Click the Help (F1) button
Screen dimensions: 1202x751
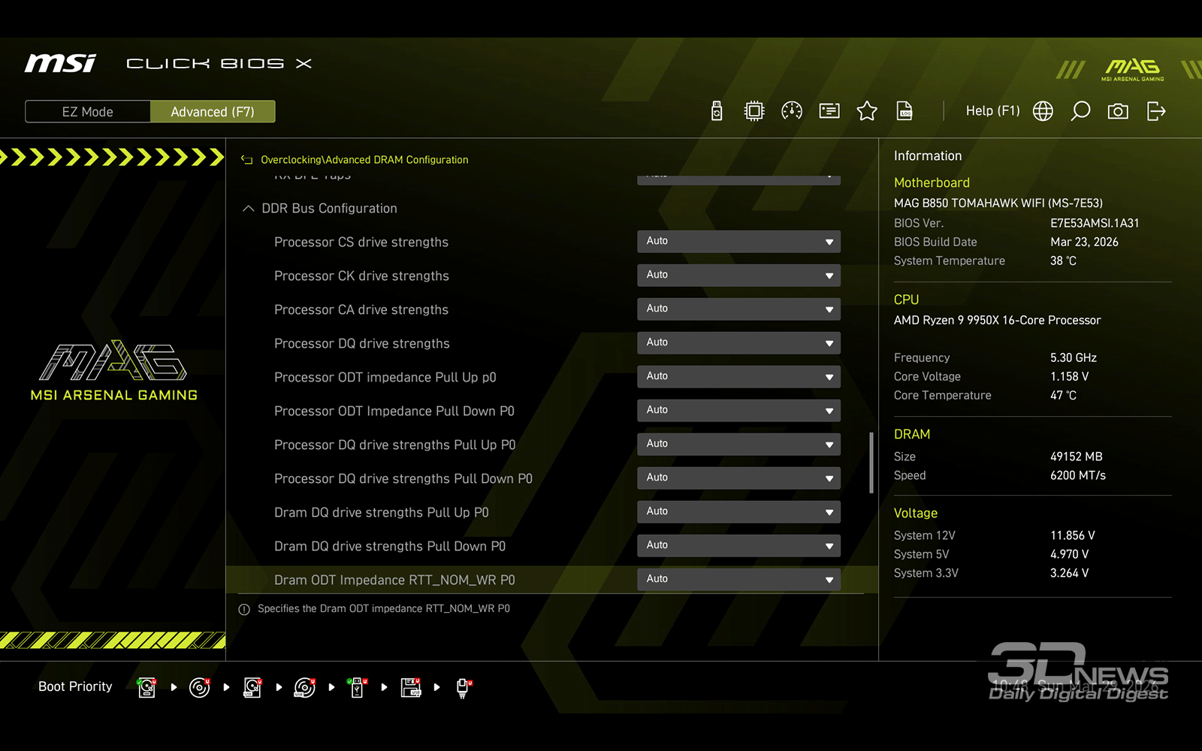tap(992, 111)
